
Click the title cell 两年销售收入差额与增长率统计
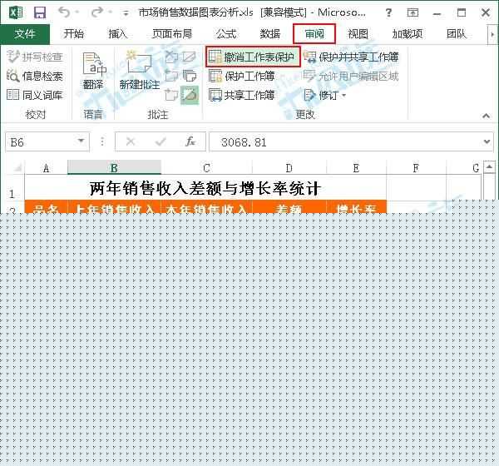(x=205, y=188)
